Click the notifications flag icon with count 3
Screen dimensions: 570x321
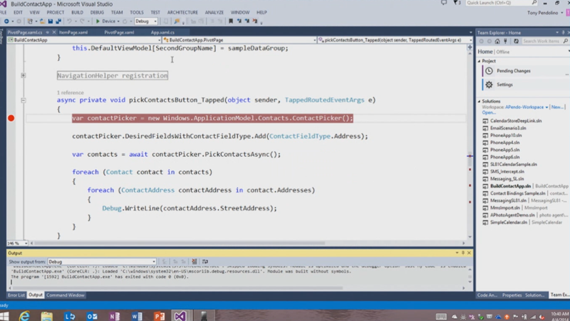(458, 3)
